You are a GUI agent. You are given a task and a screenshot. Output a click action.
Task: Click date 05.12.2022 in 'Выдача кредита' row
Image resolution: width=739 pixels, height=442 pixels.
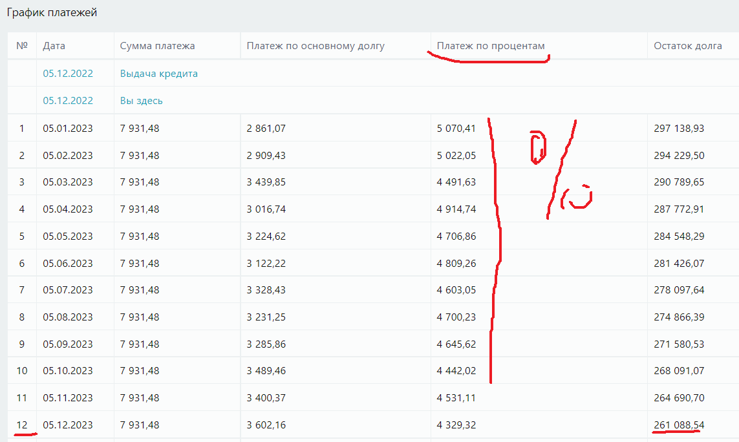(68, 74)
